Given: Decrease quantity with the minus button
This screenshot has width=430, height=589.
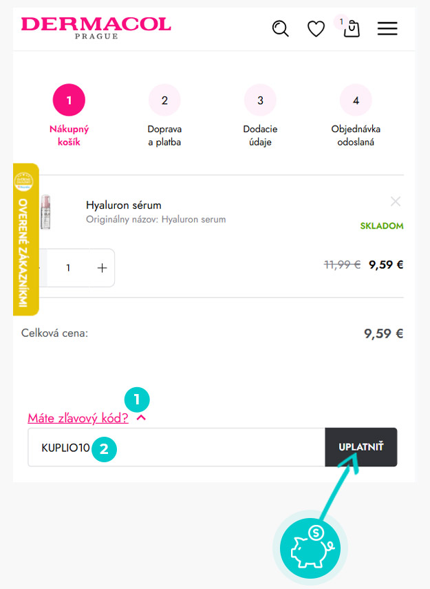Looking at the screenshot, I should [x=42, y=268].
